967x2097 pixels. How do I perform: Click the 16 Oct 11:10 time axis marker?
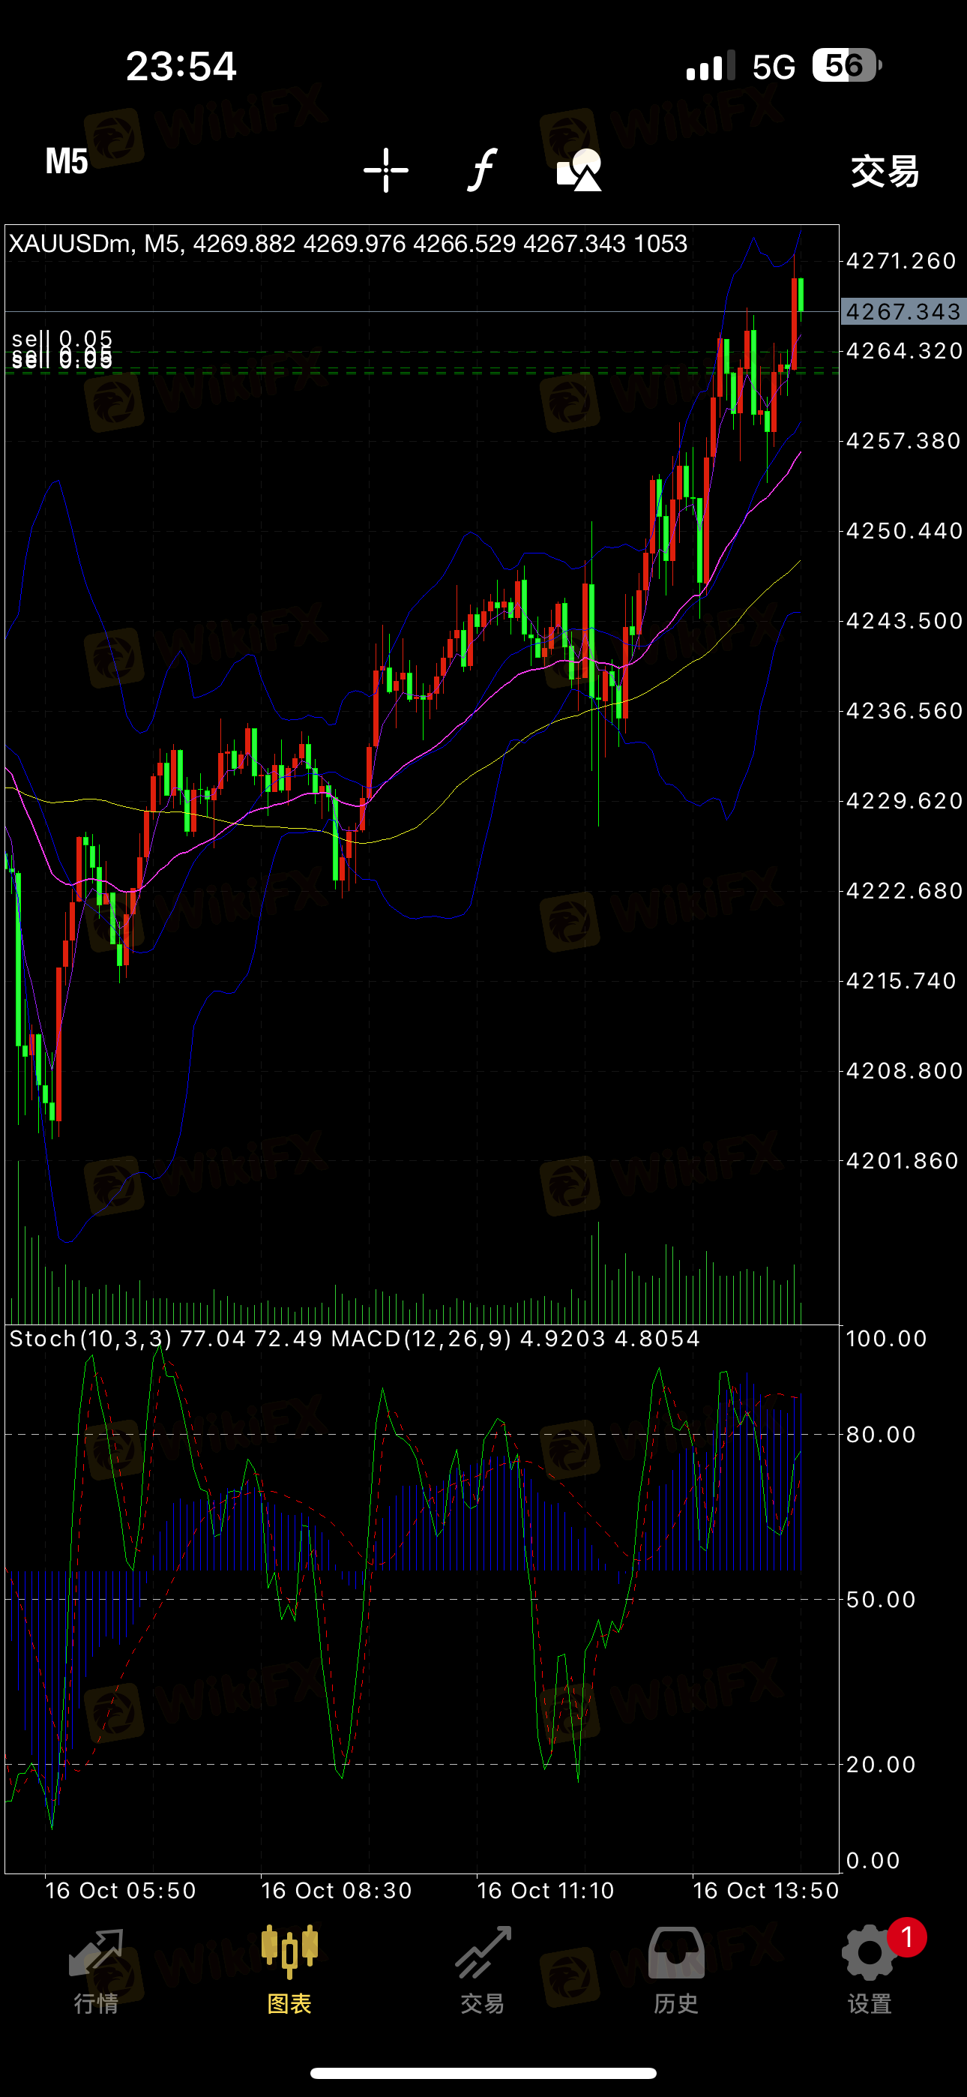(546, 1890)
